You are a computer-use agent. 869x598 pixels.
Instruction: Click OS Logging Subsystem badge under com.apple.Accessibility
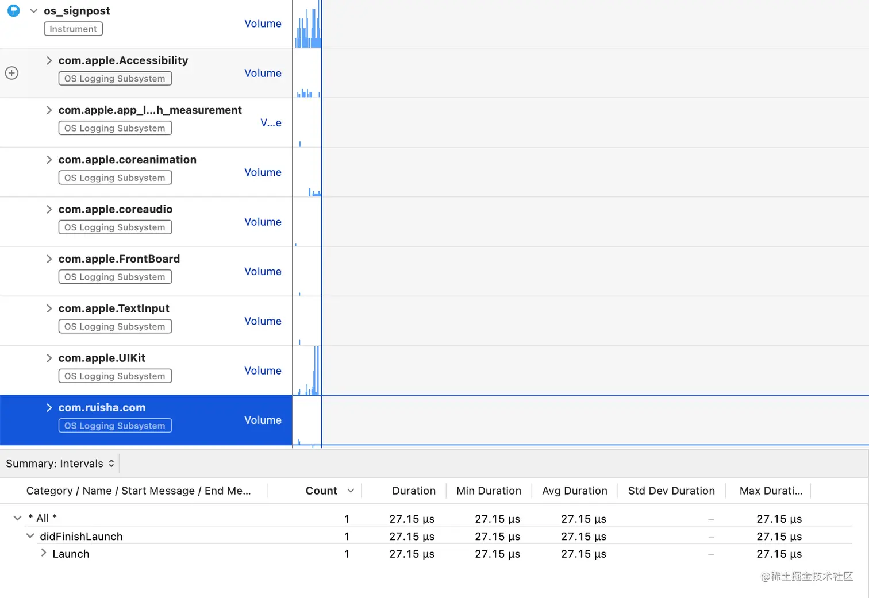[x=115, y=79]
